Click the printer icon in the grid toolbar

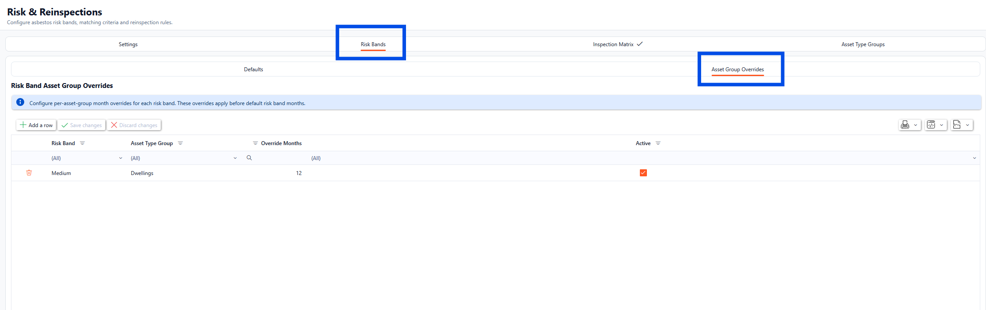tap(905, 125)
